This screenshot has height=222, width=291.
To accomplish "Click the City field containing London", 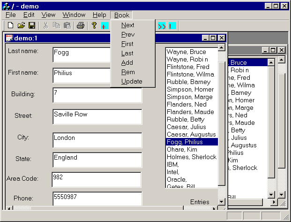I will click(x=97, y=140).
